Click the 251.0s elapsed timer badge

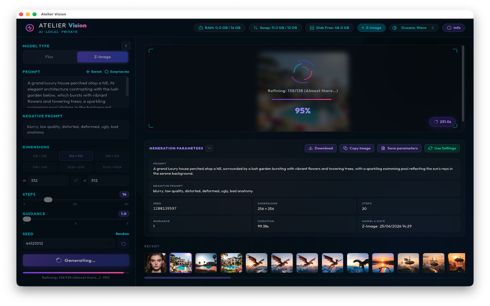tap(443, 122)
